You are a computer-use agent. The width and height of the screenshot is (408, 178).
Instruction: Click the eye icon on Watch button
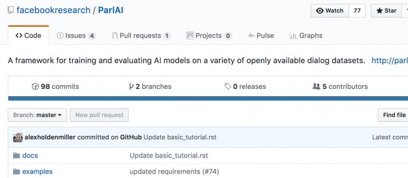pyautogui.click(x=320, y=11)
